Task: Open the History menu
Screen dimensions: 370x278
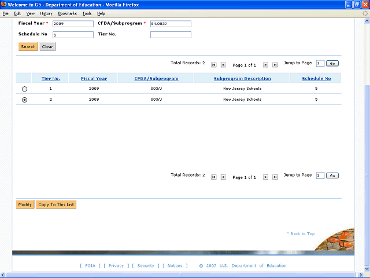Action: (x=46, y=13)
